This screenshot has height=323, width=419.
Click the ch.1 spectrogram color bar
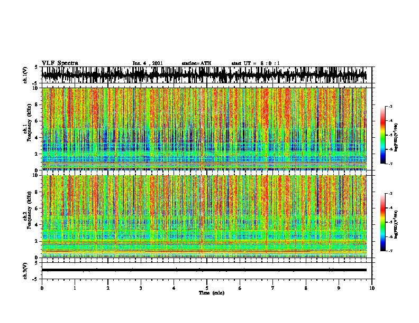(382, 135)
